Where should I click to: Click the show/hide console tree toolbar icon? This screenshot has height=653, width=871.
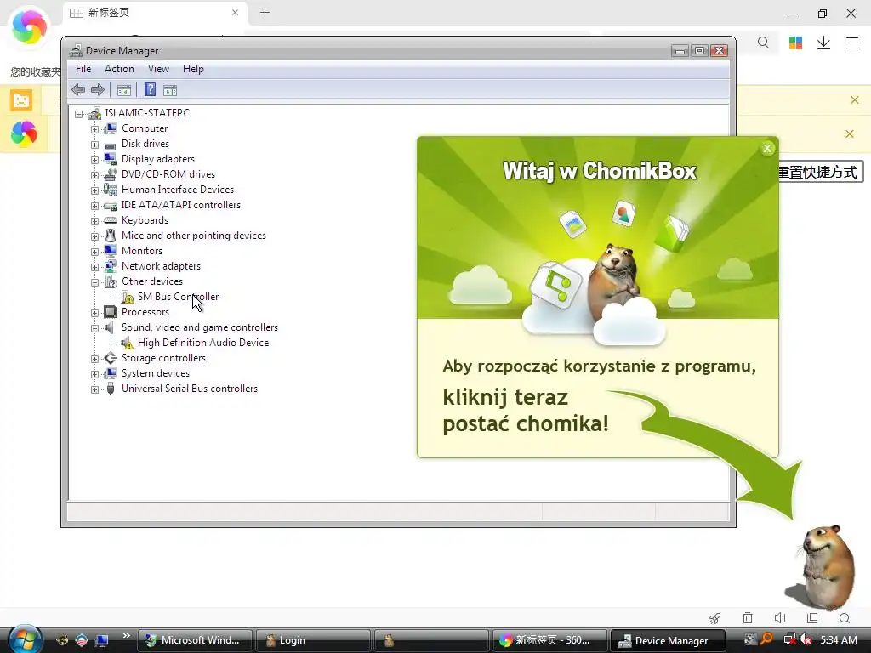pyautogui.click(x=124, y=90)
